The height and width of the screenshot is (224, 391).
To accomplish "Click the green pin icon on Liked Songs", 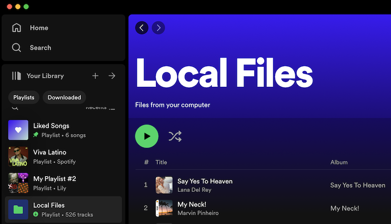I will (36, 135).
